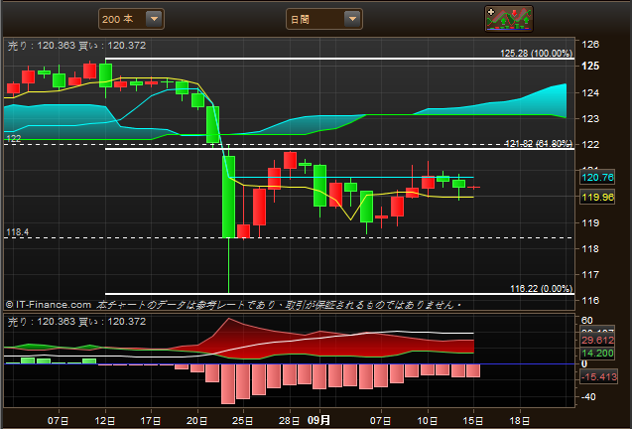Screen dimensions: 632x429
Task: Open the indicator settings chart icon
Action: click(x=509, y=19)
